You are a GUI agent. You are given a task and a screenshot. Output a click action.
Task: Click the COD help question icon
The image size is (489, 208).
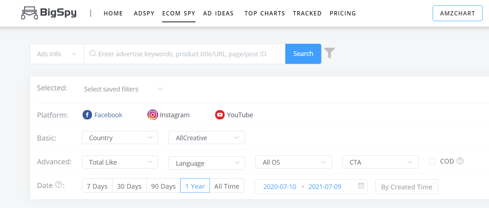460,161
